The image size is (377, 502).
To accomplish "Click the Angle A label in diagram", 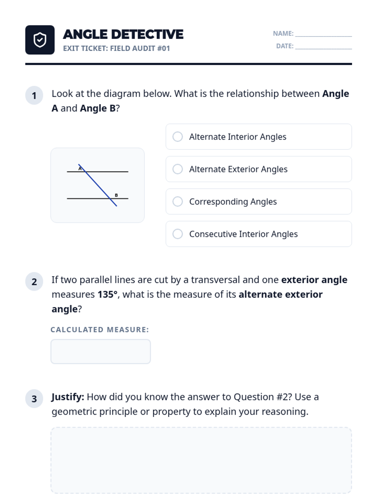I will point(80,168).
